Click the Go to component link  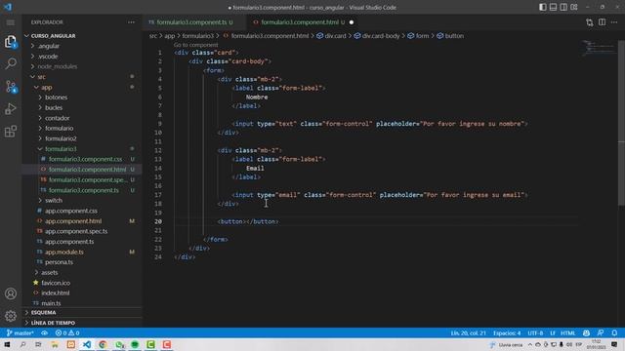pyautogui.click(x=195, y=45)
